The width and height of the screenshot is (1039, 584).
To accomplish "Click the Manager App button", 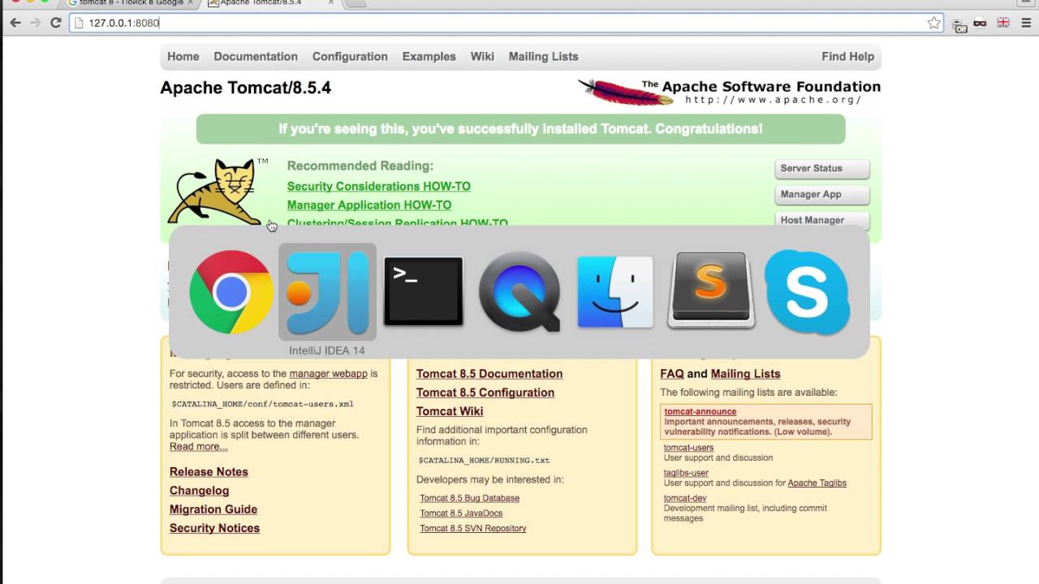I will tap(822, 195).
